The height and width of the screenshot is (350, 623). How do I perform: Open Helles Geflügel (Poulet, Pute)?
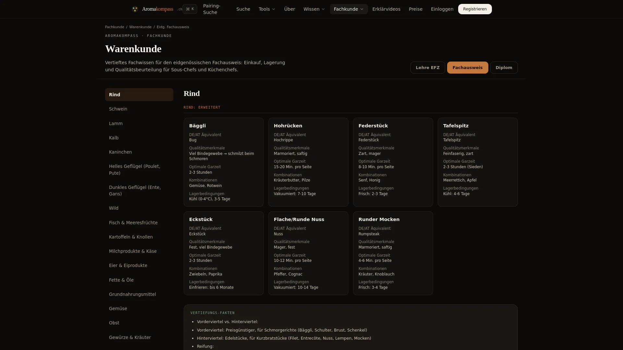(139, 169)
